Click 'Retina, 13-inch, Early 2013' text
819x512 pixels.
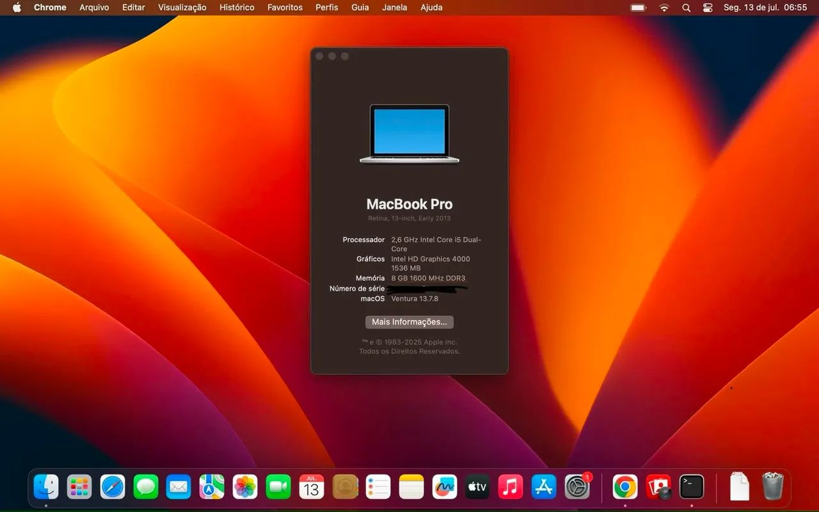click(409, 218)
